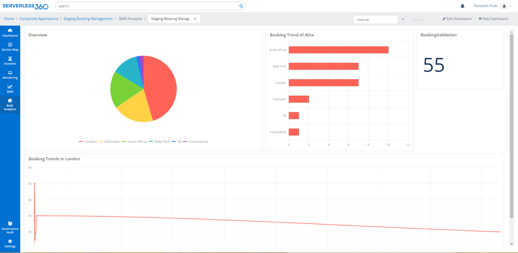The image size is (518, 253).
Task: Open the Governance Audit panel
Action: click(10, 227)
